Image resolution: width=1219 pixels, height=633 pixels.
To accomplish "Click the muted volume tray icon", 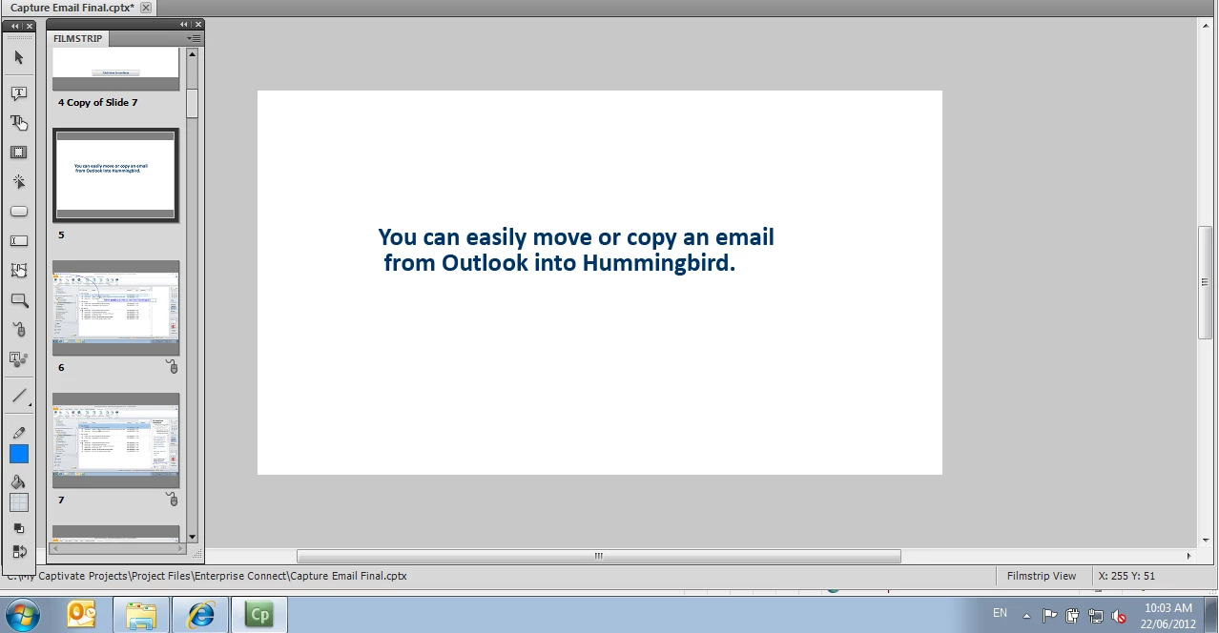I will 1119,615.
